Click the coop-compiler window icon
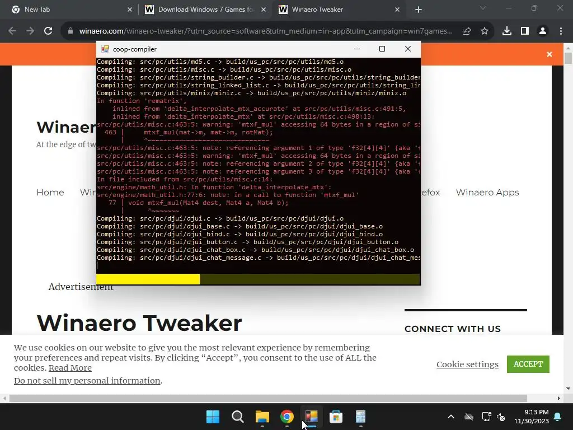The image size is (573, 430). click(105, 49)
